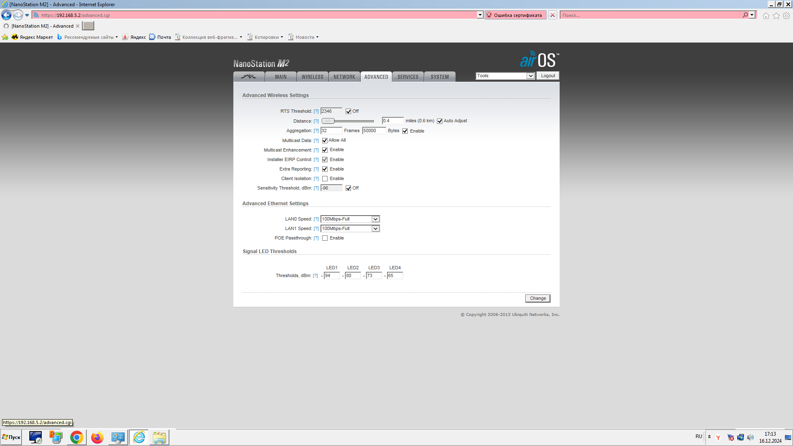Toggle POE Passthrough Enable checkbox
793x446 pixels.
pos(325,238)
